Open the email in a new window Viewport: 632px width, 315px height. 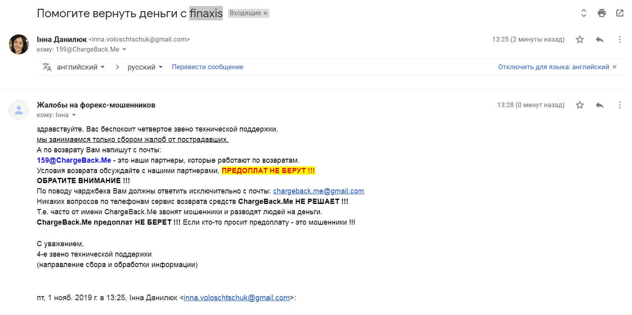620,13
